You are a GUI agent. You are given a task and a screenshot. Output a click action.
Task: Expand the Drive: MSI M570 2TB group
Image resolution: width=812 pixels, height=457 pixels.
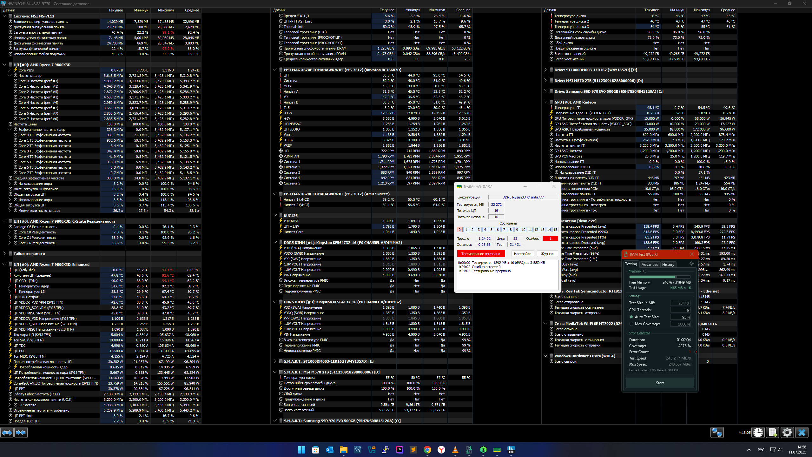click(545, 81)
